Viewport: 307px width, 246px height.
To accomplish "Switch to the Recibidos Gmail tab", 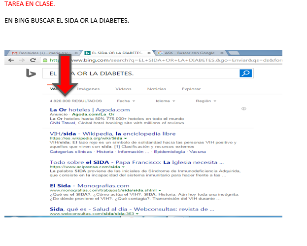I will [x=42, y=53].
